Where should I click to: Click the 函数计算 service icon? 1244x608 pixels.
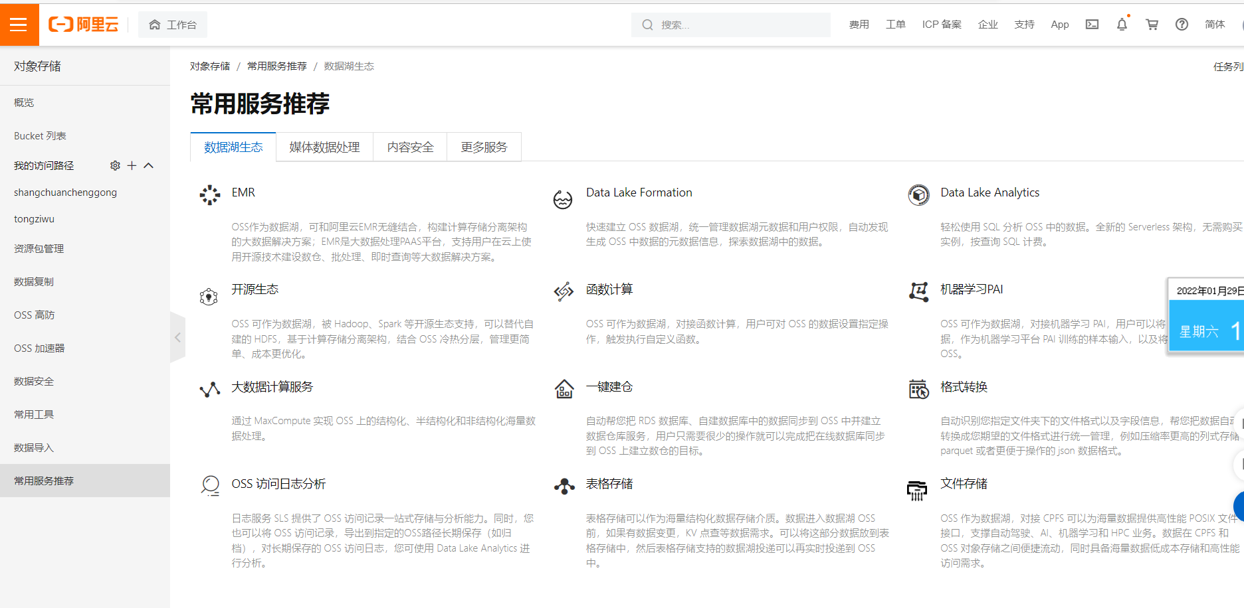tap(564, 291)
